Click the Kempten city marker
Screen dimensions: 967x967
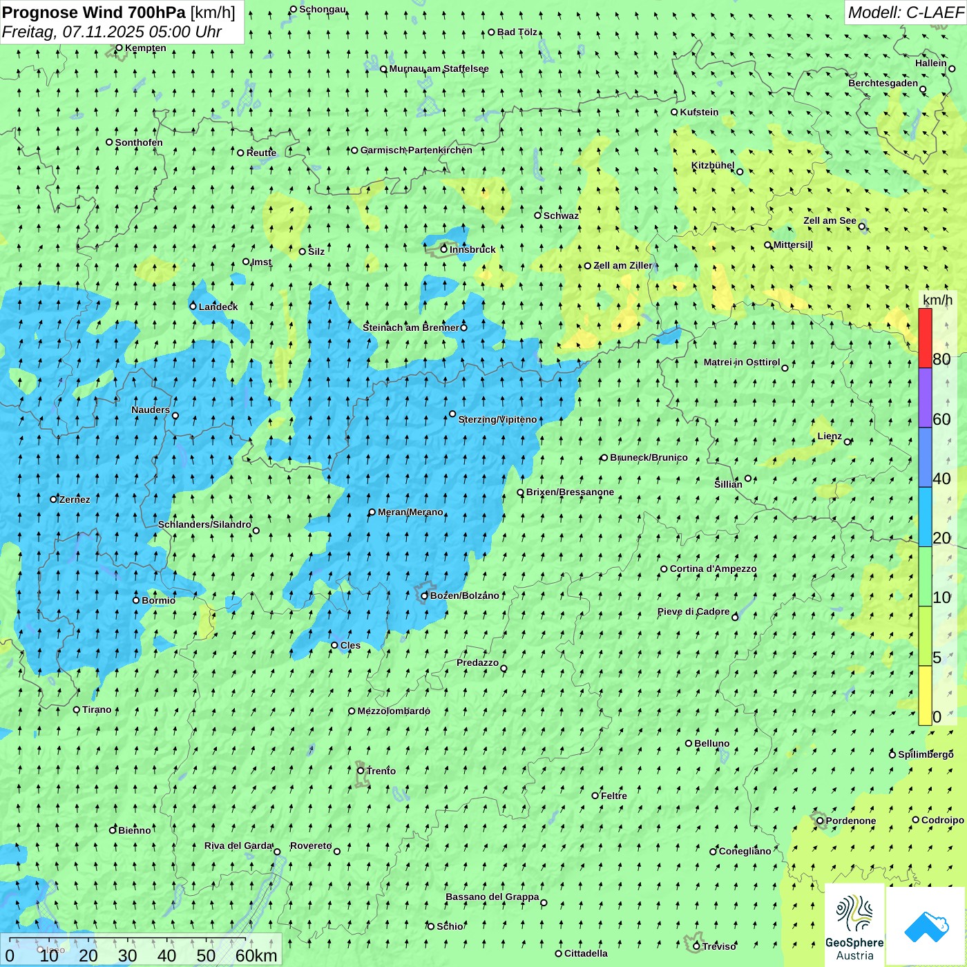[119, 48]
